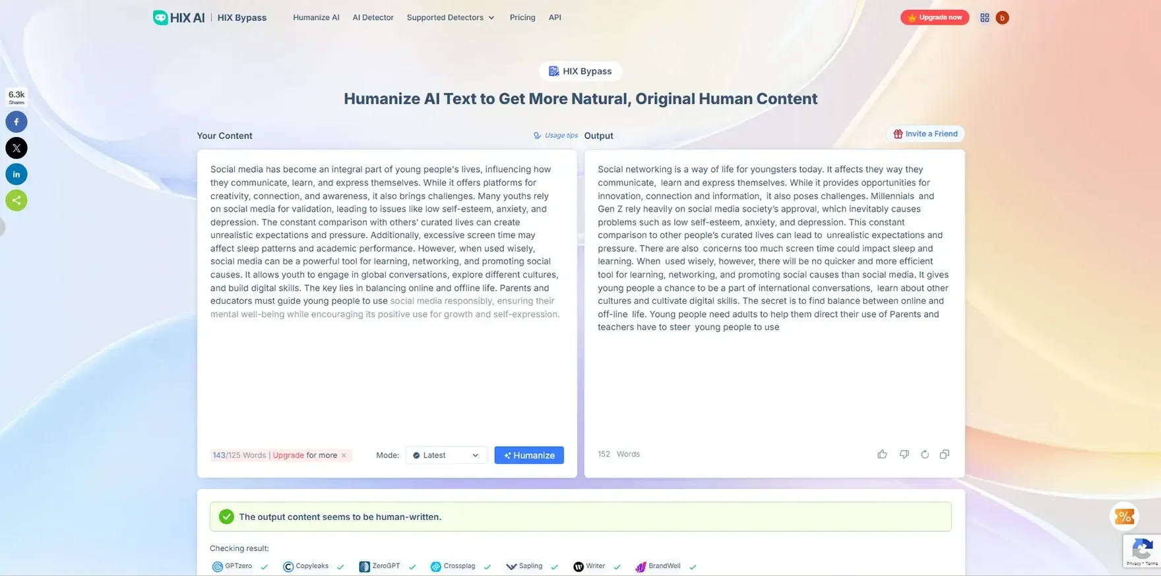Viewport: 1161px width, 576px height.
Task: Click the Humanize button
Action: tap(529, 455)
